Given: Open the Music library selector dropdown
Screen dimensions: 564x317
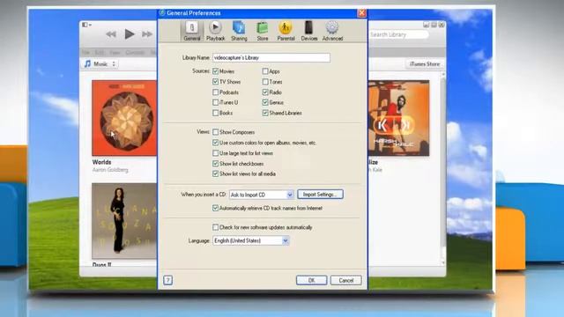Looking at the screenshot, I should [100, 64].
